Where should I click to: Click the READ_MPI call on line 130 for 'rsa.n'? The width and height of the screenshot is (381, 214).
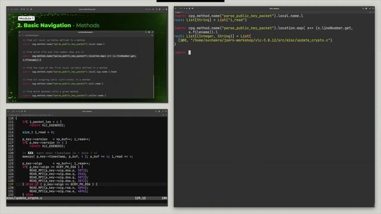(59, 188)
